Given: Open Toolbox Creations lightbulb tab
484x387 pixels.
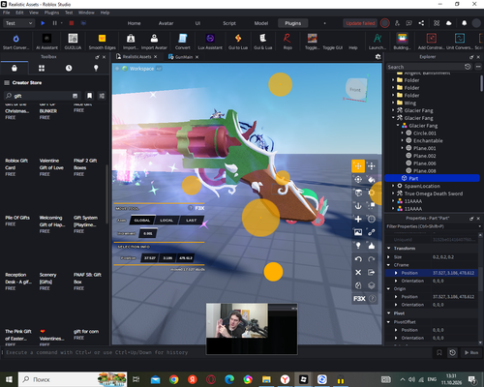Looking at the screenshot, I should click(96, 68).
